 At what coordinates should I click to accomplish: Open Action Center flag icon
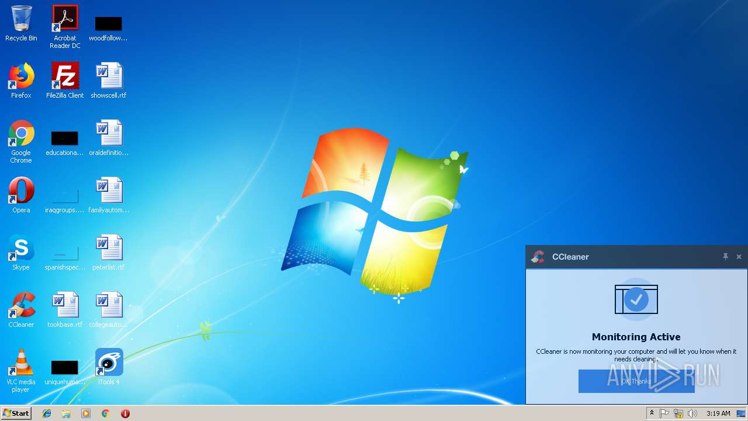pos(664,413)
